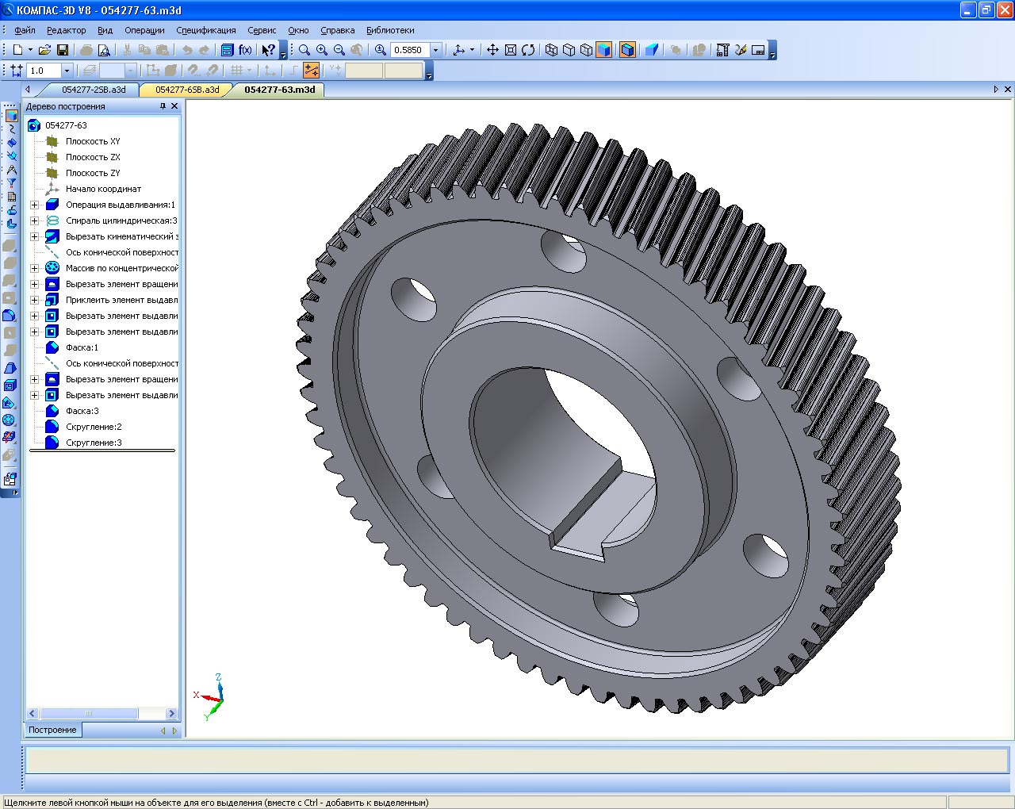Switch to wireframe display mode
Screen dimensions: 1015x809
click(551, 50)
